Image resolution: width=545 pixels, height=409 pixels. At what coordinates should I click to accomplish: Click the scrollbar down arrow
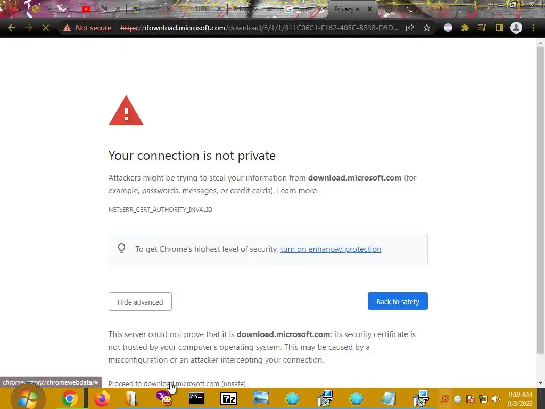[540, 383]
